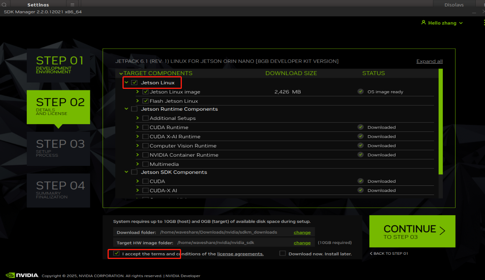Click CONTINUE to Step 03 button
This screenshot has height=280, width=485.
pyautogui.click(x=412, y=231)
